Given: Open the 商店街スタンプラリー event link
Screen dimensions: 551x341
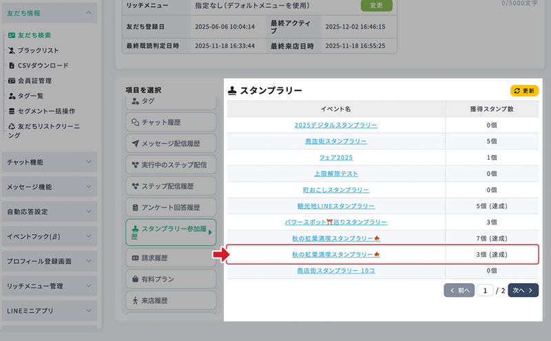Looking at the screenshot, I should [335, 141].
